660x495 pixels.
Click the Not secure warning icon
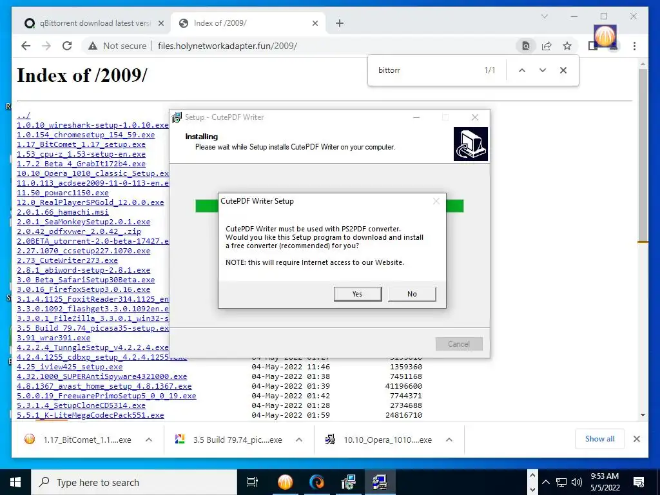93,46
